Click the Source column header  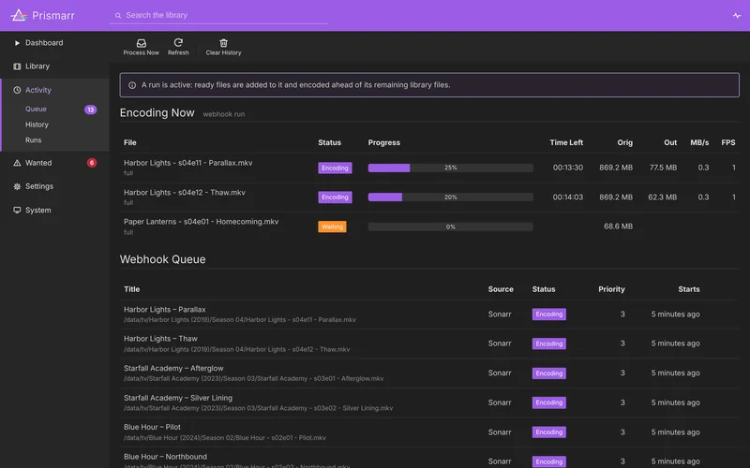click(x=501, y=289)
